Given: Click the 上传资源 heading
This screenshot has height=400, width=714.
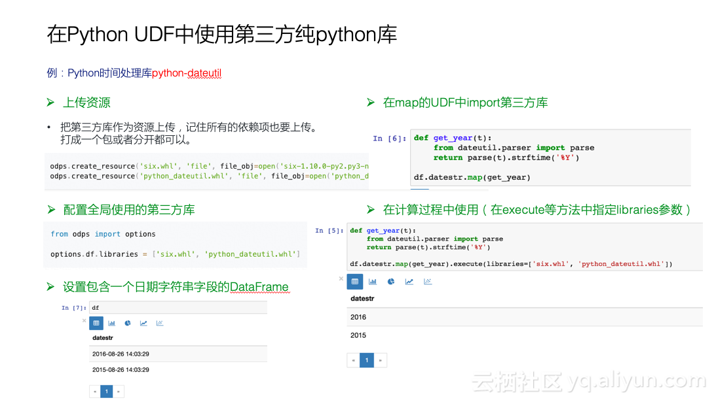Looking at the screenshot, I should [x=86, y=103].
